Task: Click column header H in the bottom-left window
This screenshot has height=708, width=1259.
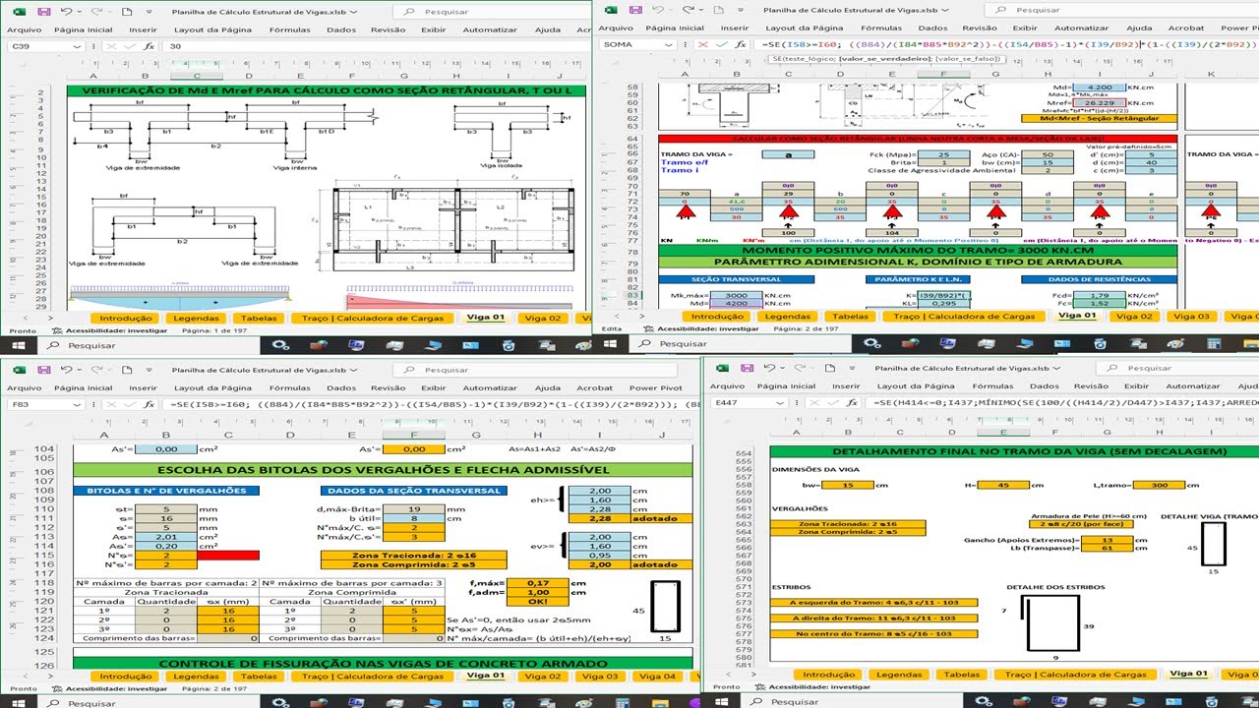Action: tap(538, 434)
